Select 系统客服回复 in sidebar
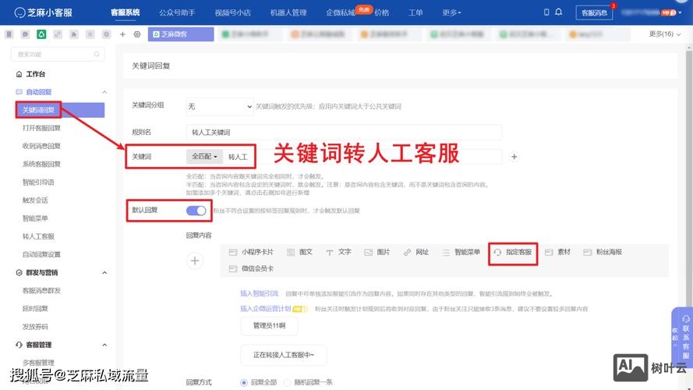This screenshot has height=390, width=693. [41, 164]
